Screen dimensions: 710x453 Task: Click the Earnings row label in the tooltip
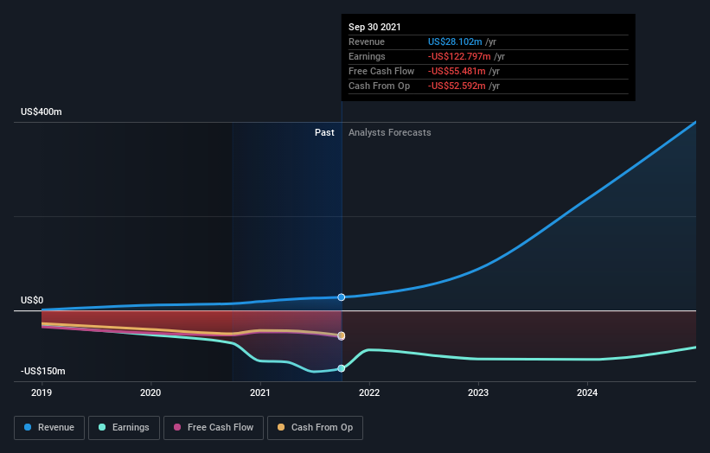(367, 56)
